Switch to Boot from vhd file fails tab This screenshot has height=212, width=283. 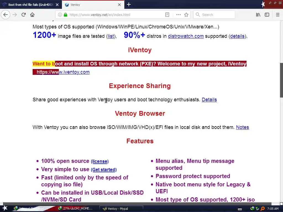pyautogui.click(x=31, y=5)
